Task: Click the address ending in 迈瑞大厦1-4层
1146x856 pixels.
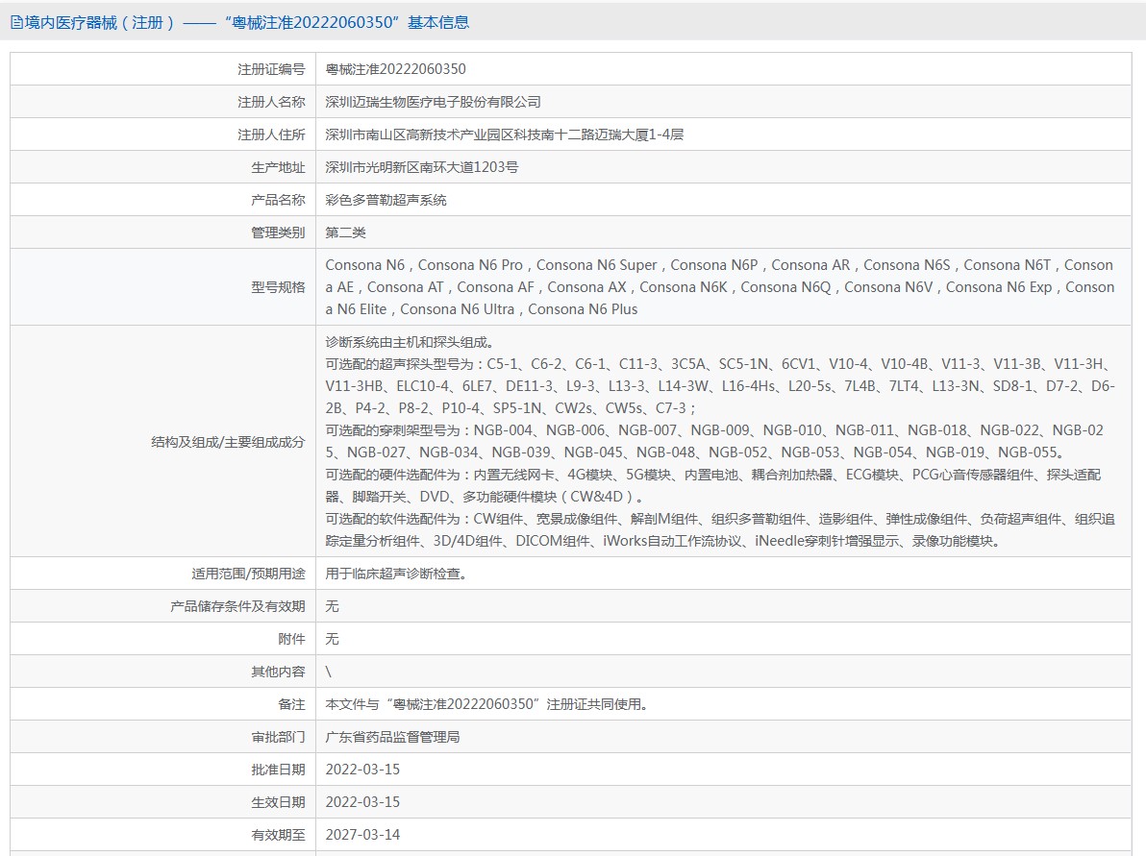Action: 505,135
